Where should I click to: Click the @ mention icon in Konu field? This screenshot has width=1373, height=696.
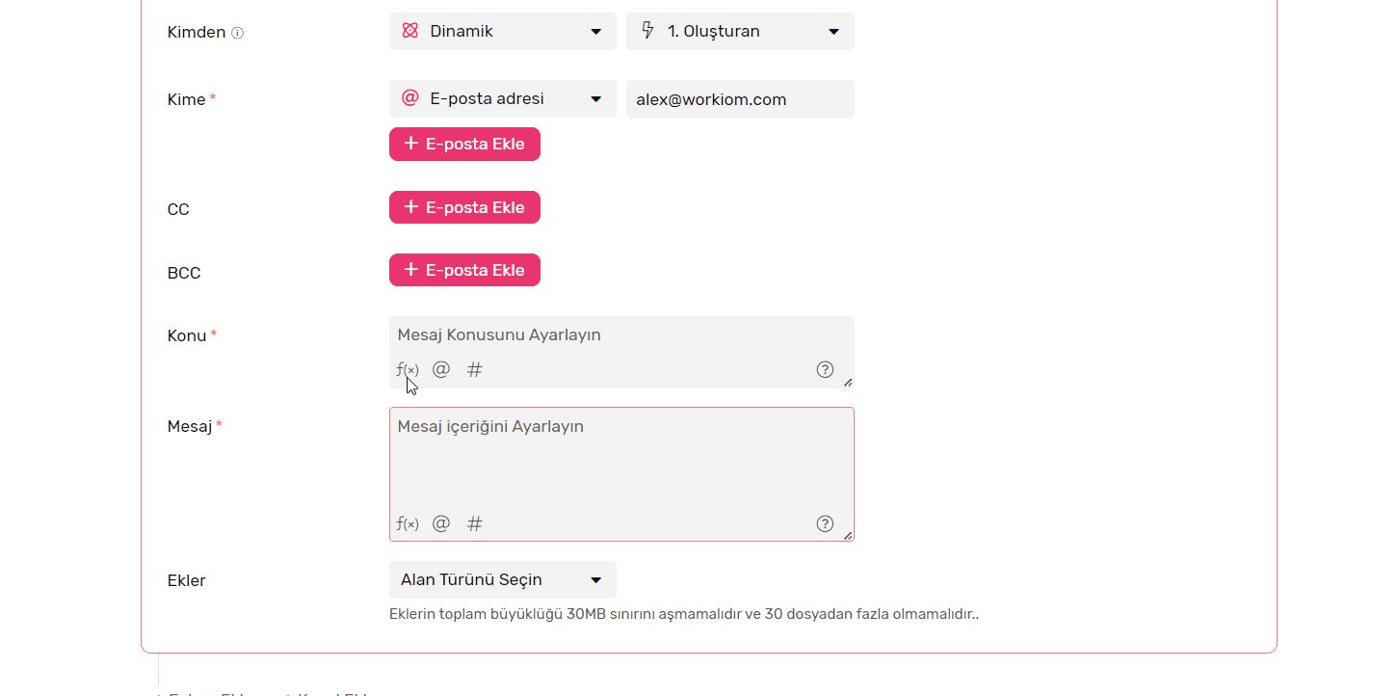(441, 369)
